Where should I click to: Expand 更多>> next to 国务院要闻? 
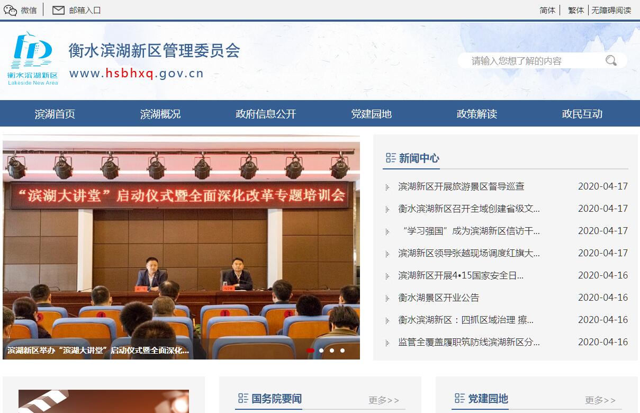pos(384,400)
